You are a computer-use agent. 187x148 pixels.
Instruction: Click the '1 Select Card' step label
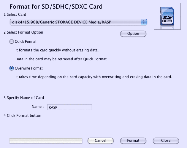click(15, 15)
